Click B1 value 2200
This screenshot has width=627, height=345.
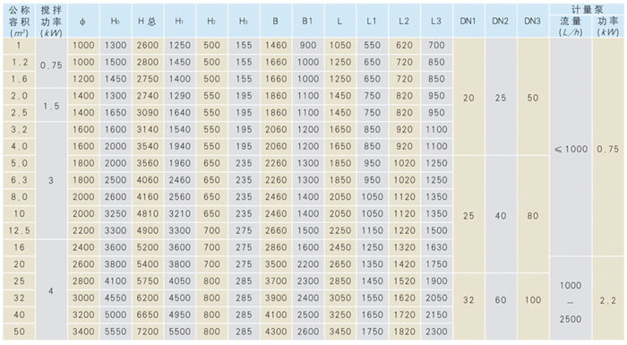click(307, 264)
